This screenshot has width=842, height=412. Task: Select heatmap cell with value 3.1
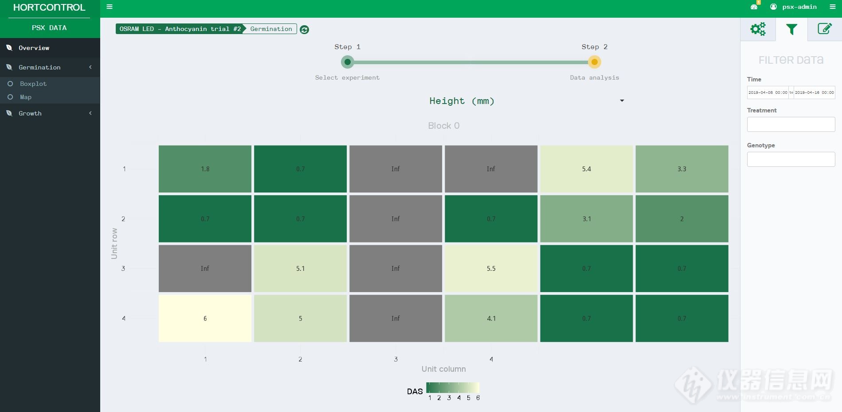pos(586,219)
